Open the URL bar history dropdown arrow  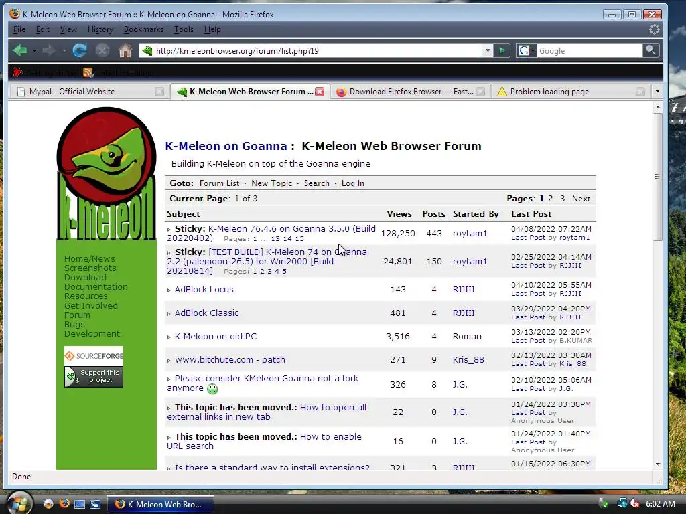[x=488, y=51]
